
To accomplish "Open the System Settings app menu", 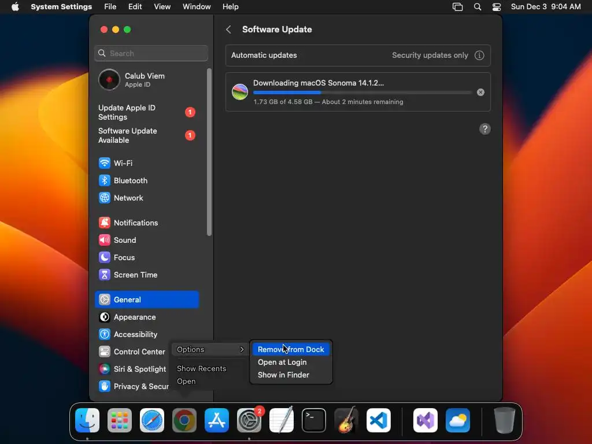I will [61, 7].
